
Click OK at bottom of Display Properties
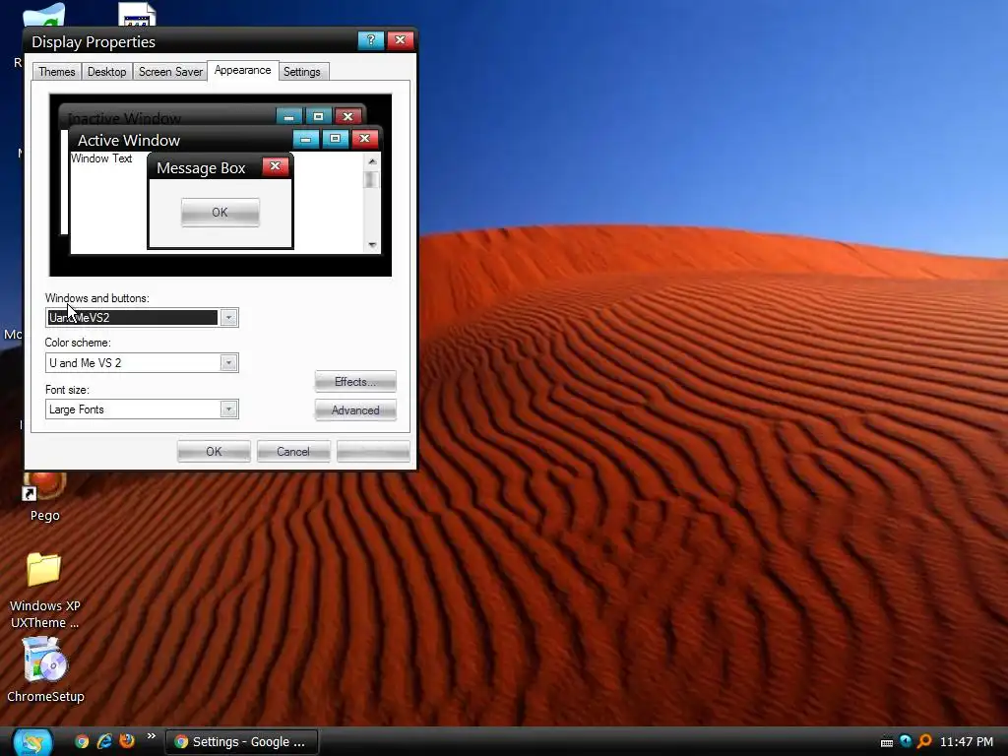pyautogui.click(x=214, y=451)
